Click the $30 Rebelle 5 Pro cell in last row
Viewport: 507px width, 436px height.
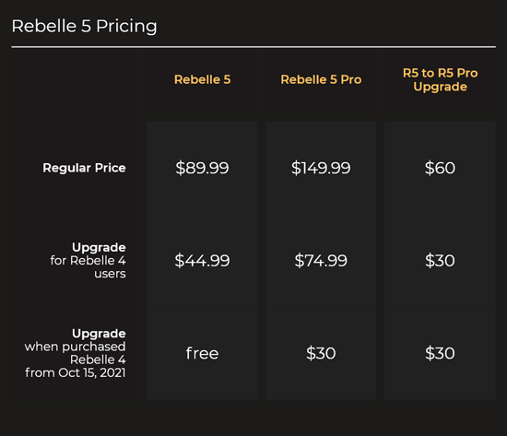point(321,353)
